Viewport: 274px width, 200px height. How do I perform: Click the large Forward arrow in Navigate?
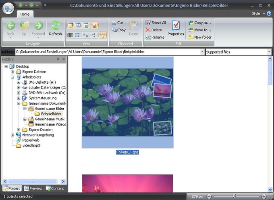coord(38,25)
